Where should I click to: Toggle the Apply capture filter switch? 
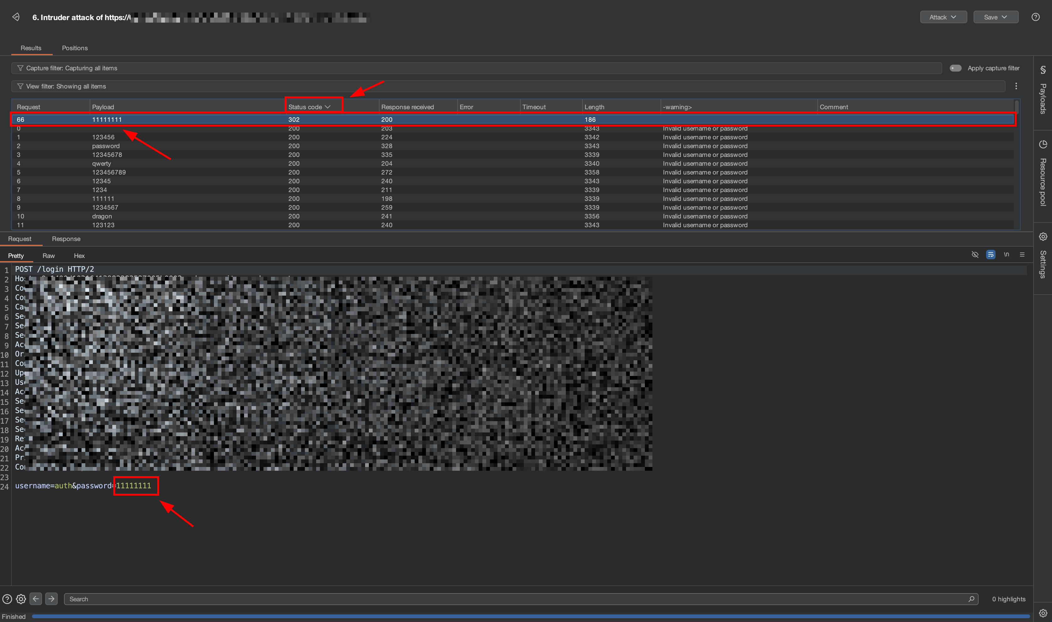tap(955, 68)
